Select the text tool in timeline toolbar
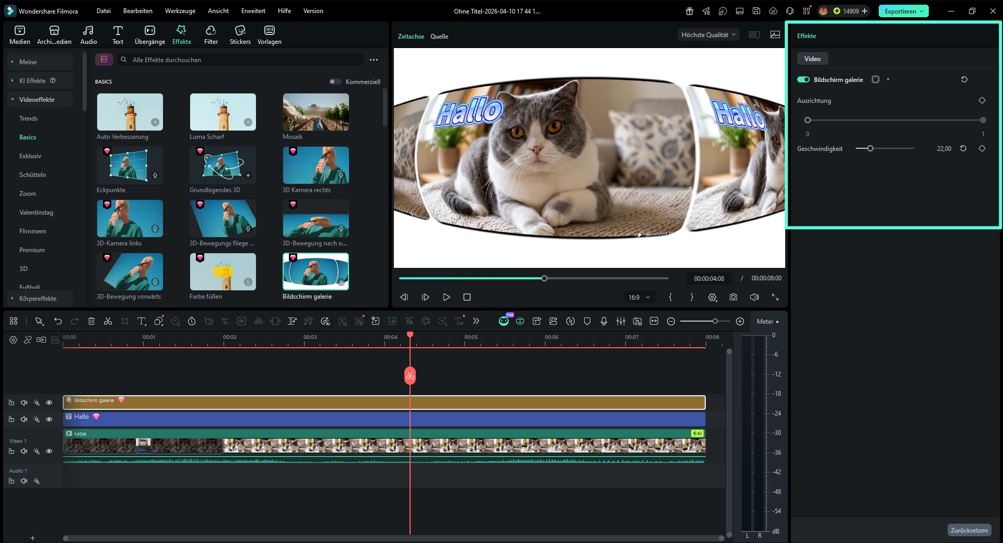Screen dimensions: 1003x543 [141, 321]
